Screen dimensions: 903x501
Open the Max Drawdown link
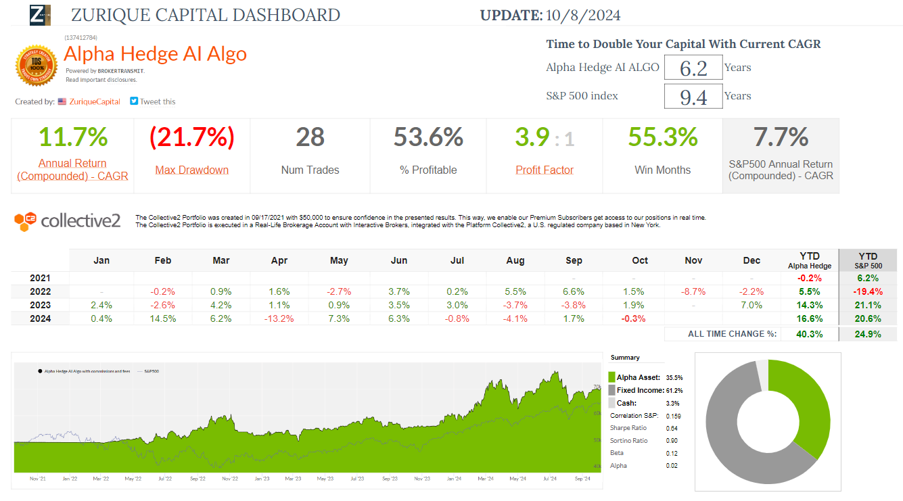[192, 170]
